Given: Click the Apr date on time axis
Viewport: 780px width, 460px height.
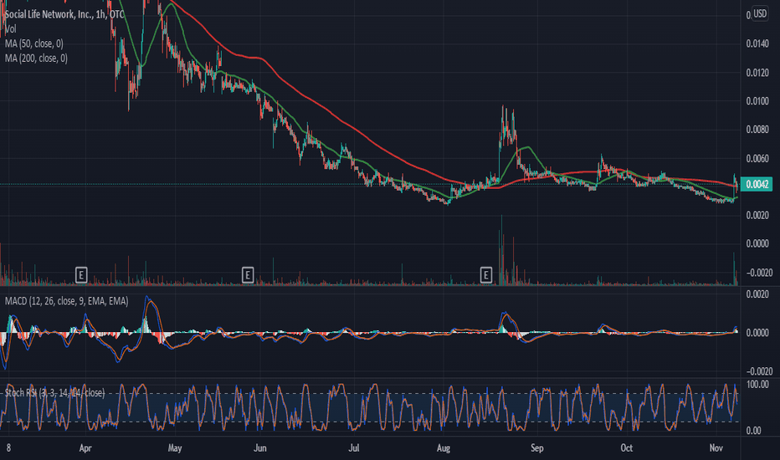Looking at the screenshot, I should 85,448.
